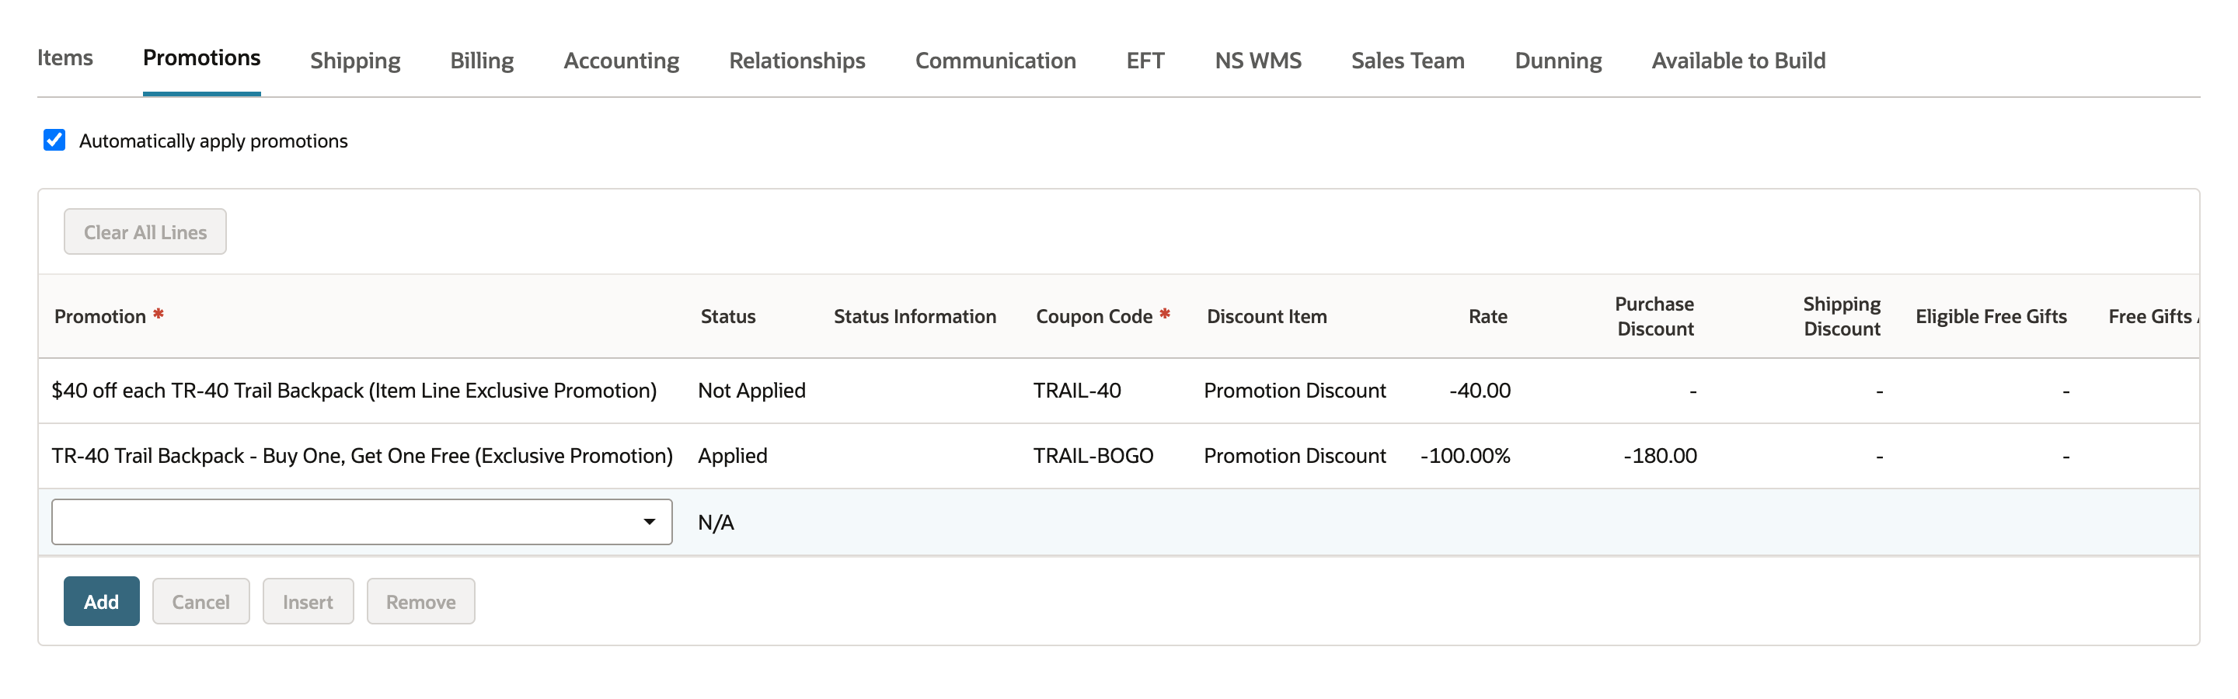The height and width of the screenshot is (699, 2238).
Task: Open the Items tab
Action: tap(65, 58)
